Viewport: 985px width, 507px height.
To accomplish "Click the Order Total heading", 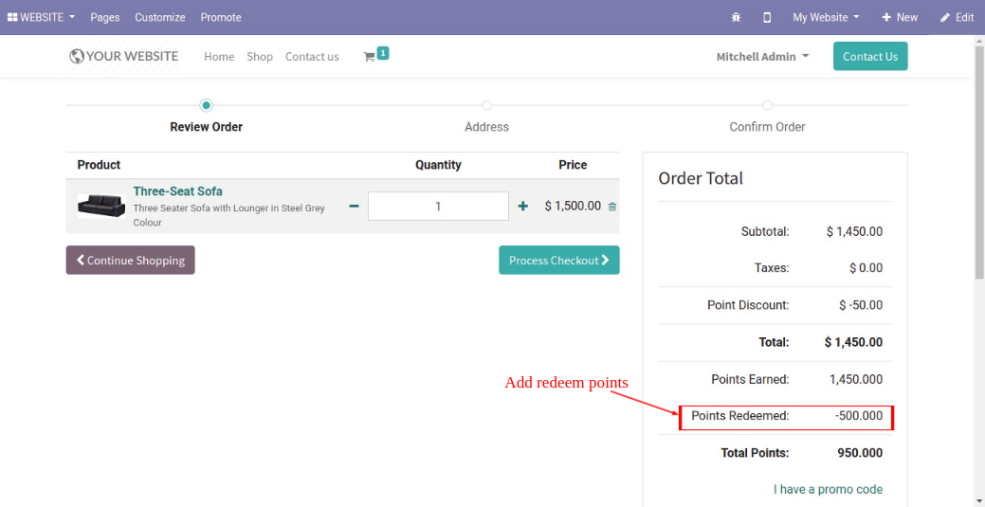I will [x=701, y=178].
